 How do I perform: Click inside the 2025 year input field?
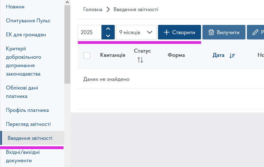(x=89, y=32)
